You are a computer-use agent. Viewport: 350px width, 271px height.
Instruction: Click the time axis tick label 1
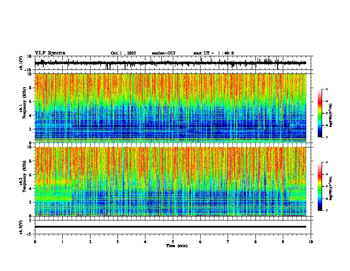coord(62,242)
